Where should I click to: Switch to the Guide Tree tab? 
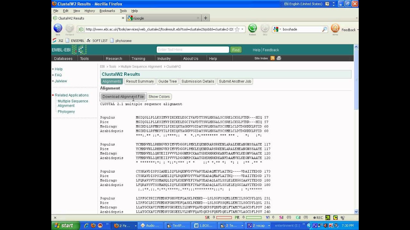(168, 81)
